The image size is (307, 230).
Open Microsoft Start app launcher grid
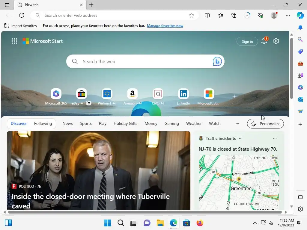14,41
